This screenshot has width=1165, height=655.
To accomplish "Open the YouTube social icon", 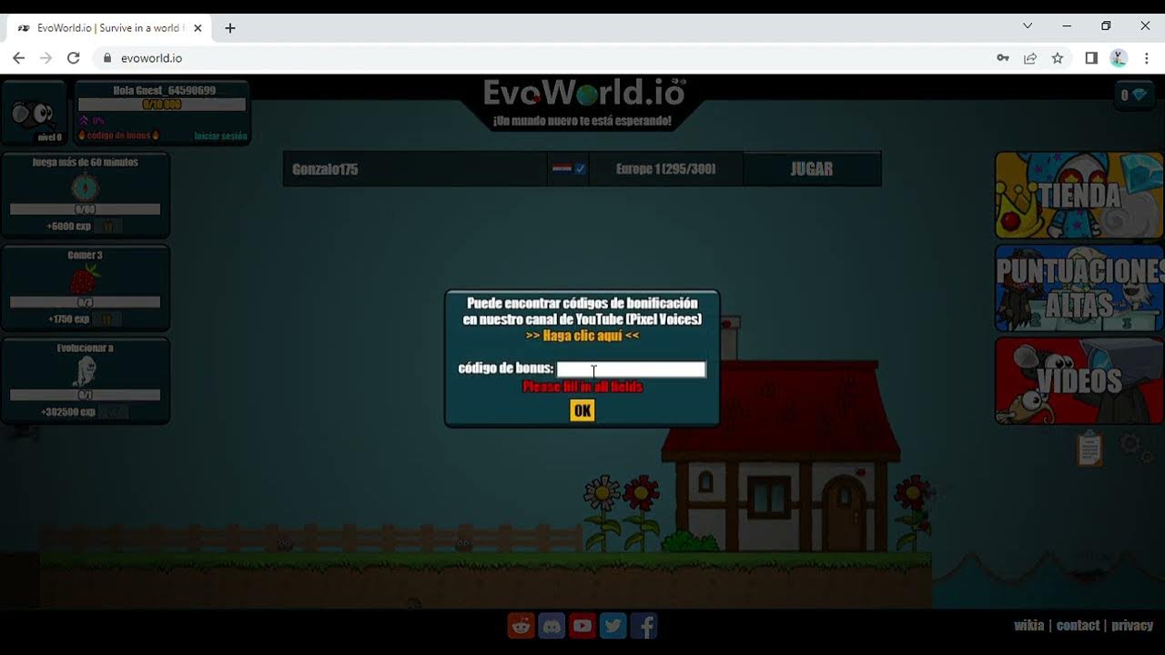I will coord(582,625).
